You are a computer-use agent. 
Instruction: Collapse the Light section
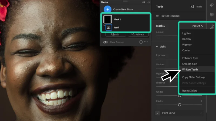pos(157,47)
